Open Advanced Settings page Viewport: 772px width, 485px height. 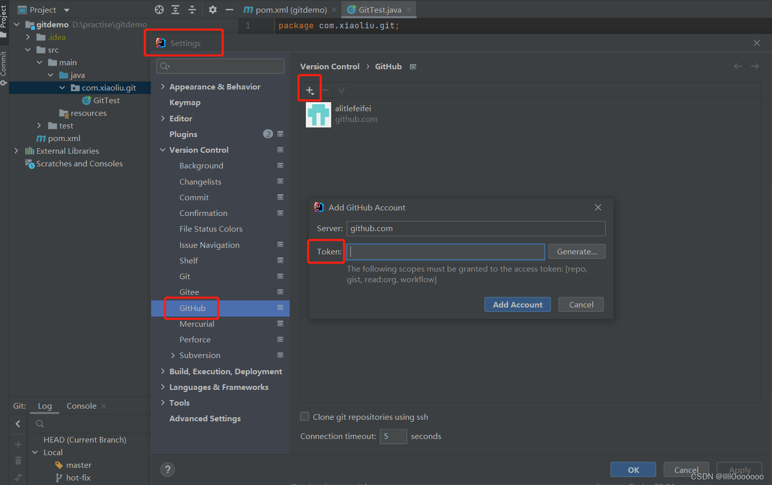tap(205, 419)
